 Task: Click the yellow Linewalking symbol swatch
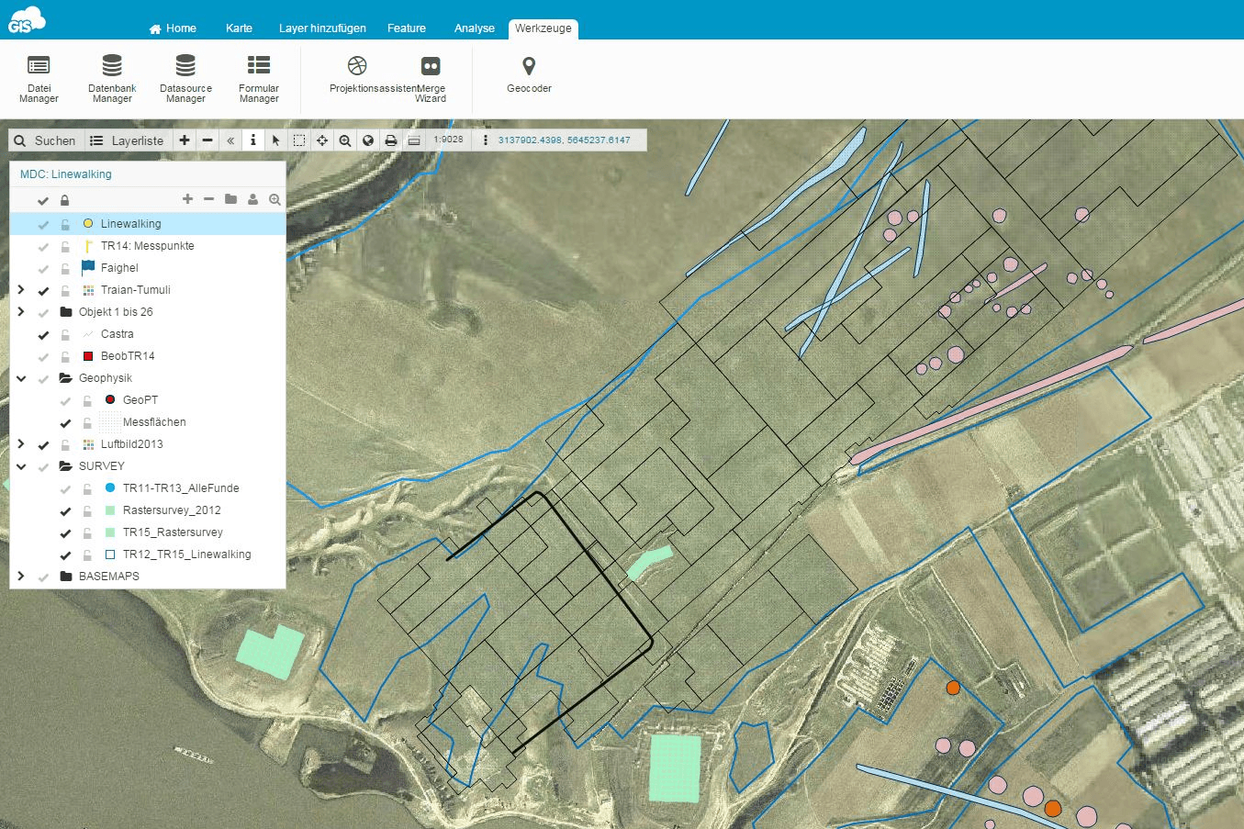pos(87,223)
